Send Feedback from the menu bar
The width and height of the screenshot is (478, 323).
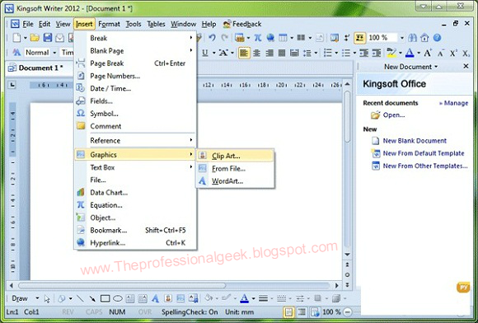pyautogui.click(x=242, y=24)
